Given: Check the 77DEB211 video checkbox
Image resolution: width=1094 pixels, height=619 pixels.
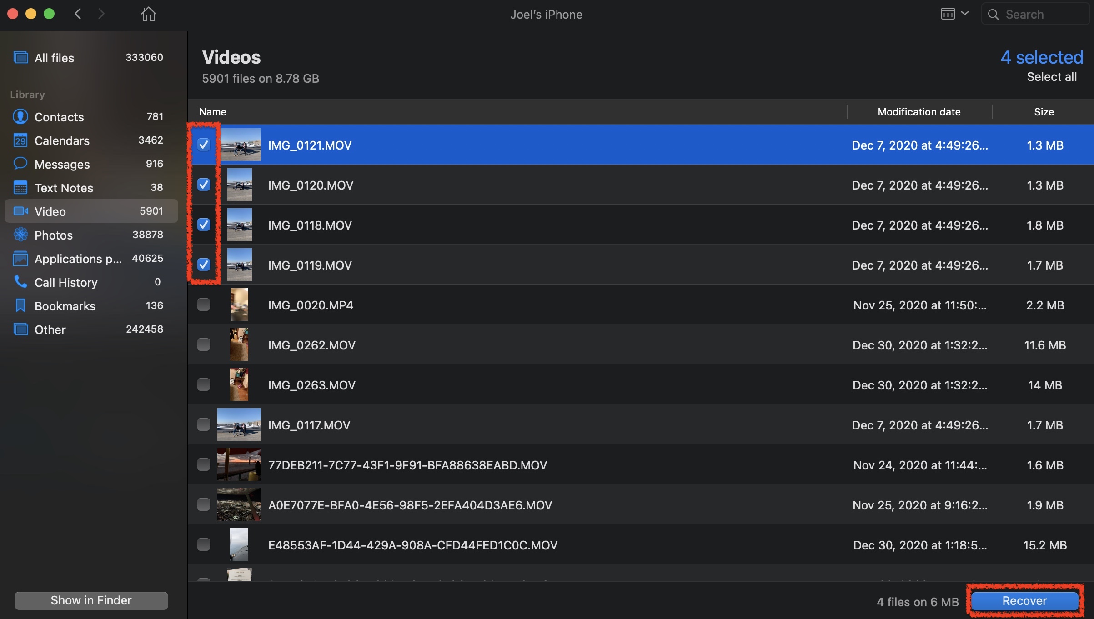Looking at the screenshot, I should click(x=204, y=464).
